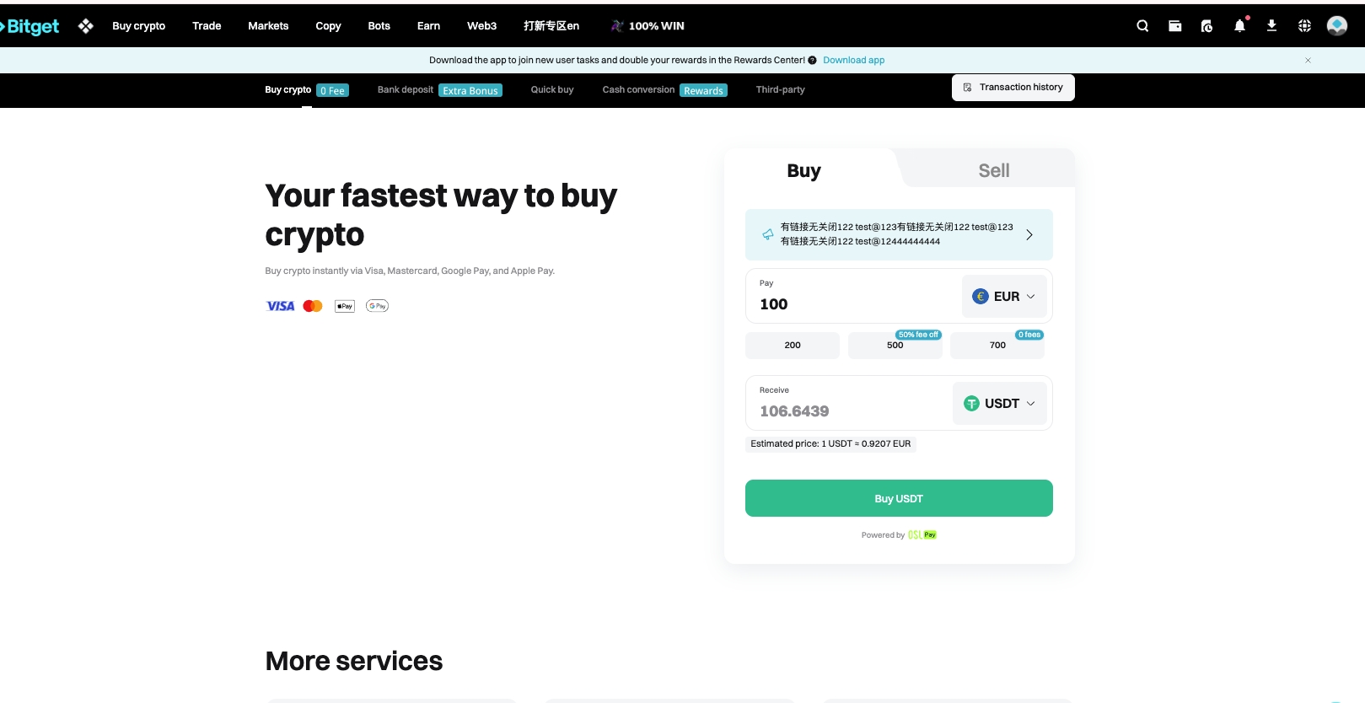The image size is (1365, 703).
Task: Select the Cash conversion tab
Action: [x=664, y=90]
